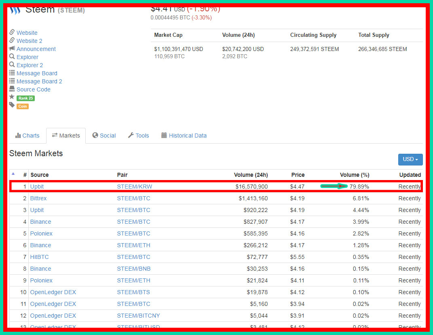Open the STEEM/BITCNY pair link
Image resolution: width=433 pixels, height=335 pixels.
pos(138,316)
